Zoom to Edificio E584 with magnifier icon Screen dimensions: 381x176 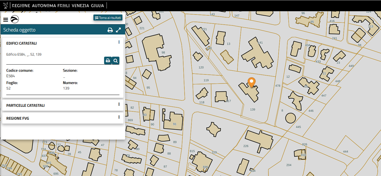tap(115, 61)
